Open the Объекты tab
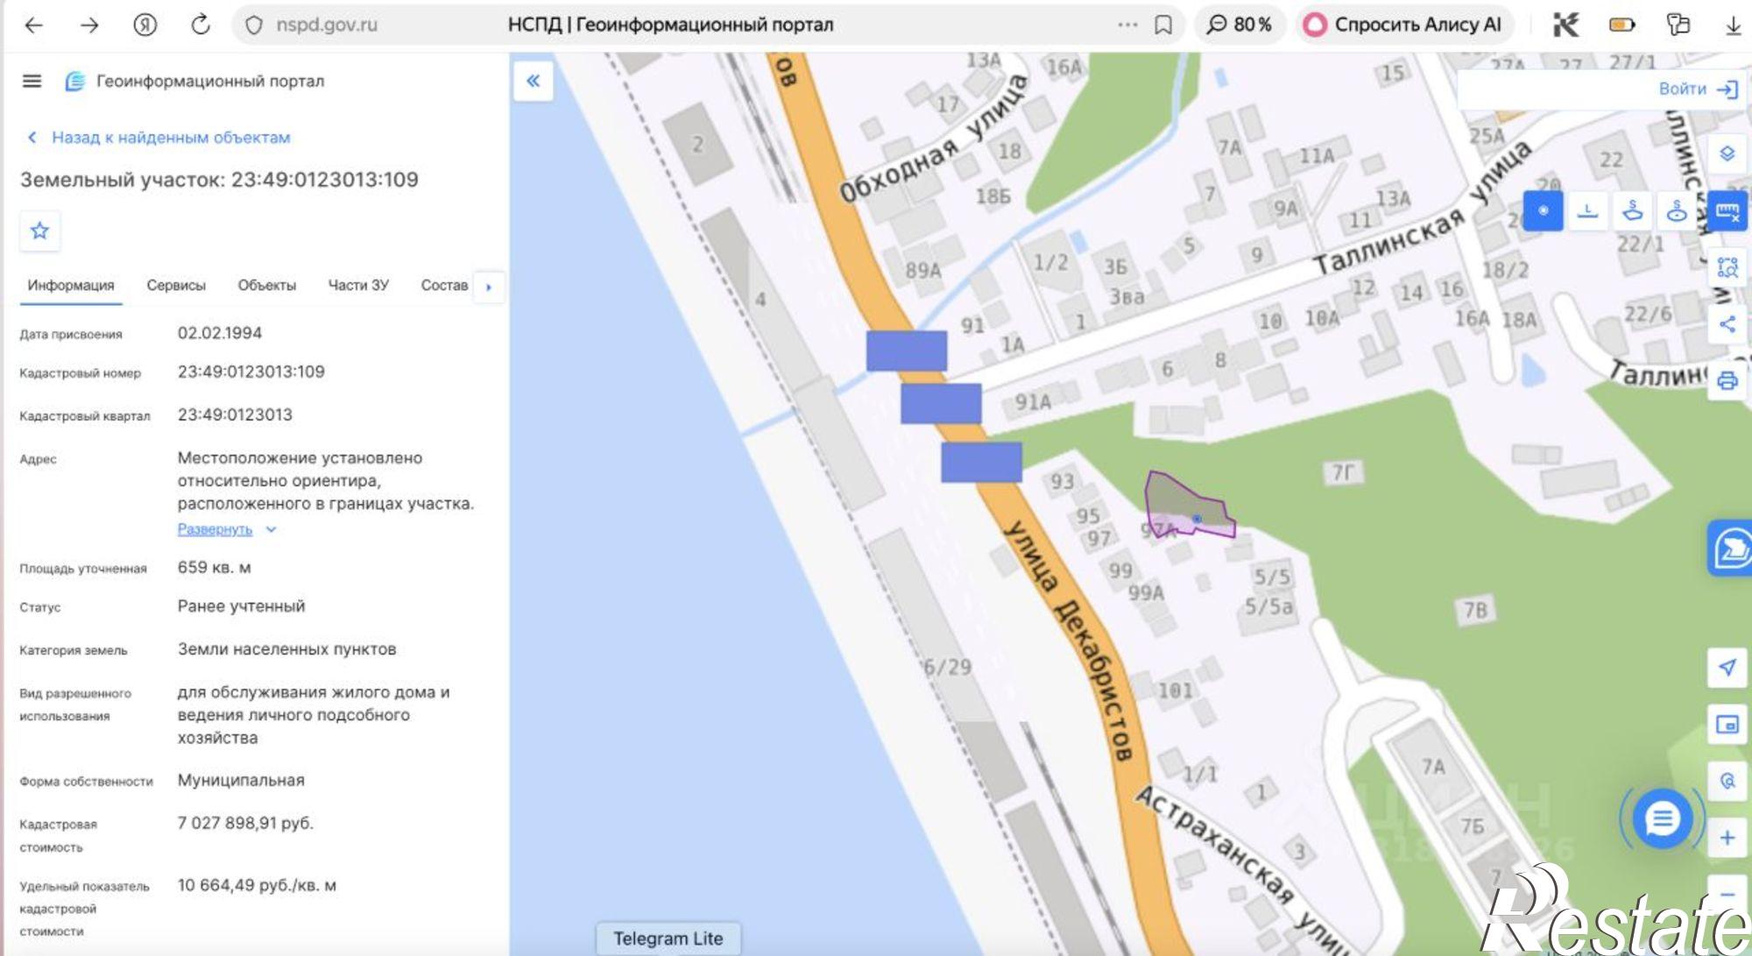 coord(267,286)
